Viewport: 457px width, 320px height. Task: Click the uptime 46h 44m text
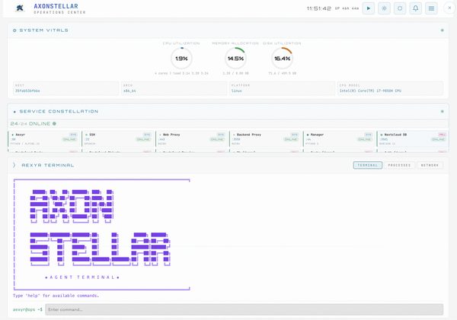pos(347,8)
